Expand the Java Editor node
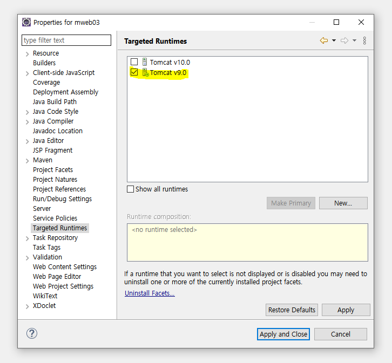The width and height of the screenshot is (392, 363). [27, 141]
